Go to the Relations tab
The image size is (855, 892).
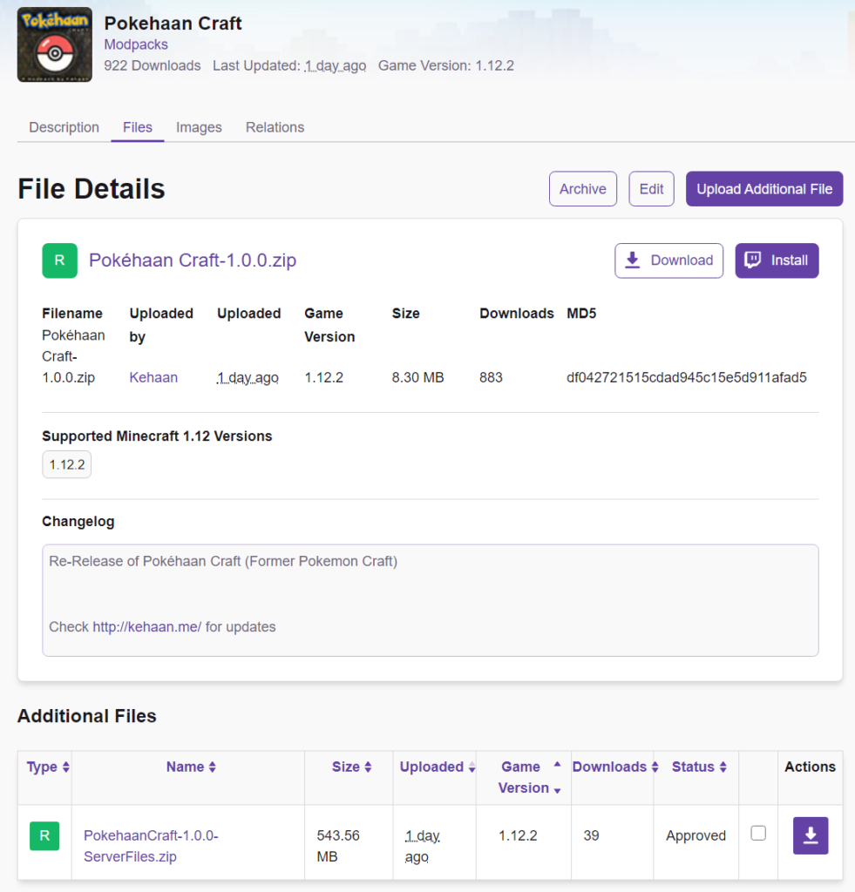[275, 127]
